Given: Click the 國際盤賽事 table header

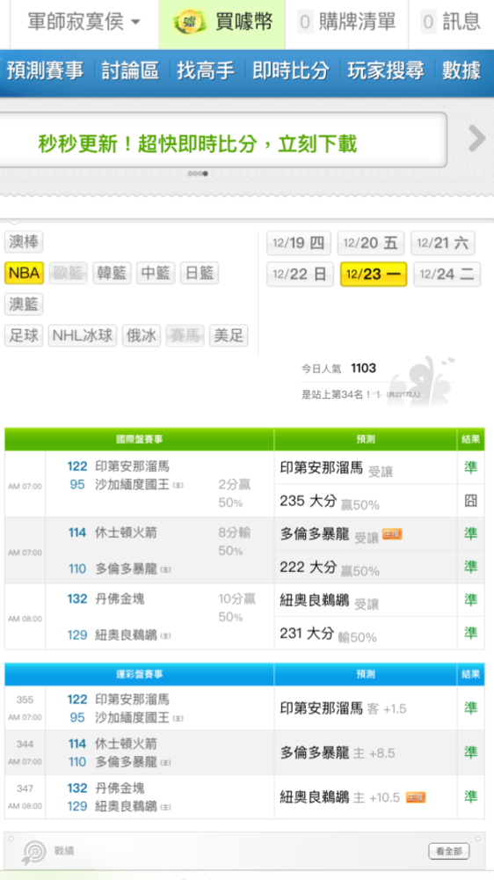Looking at the screenshot, I should point(140,439).
